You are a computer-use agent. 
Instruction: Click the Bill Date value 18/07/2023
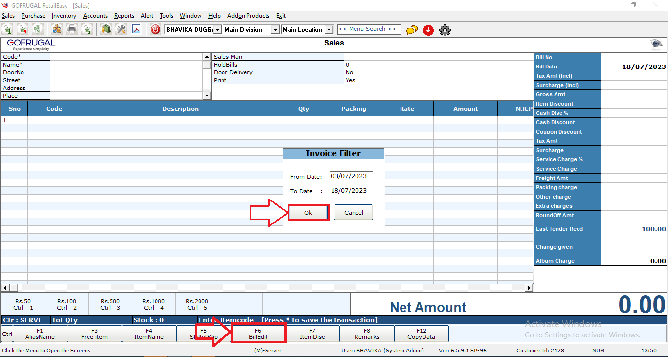(644, 67)
